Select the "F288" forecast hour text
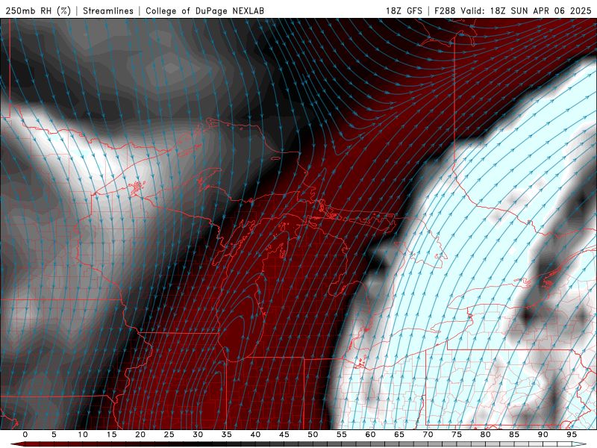 (x=445, y=10)
